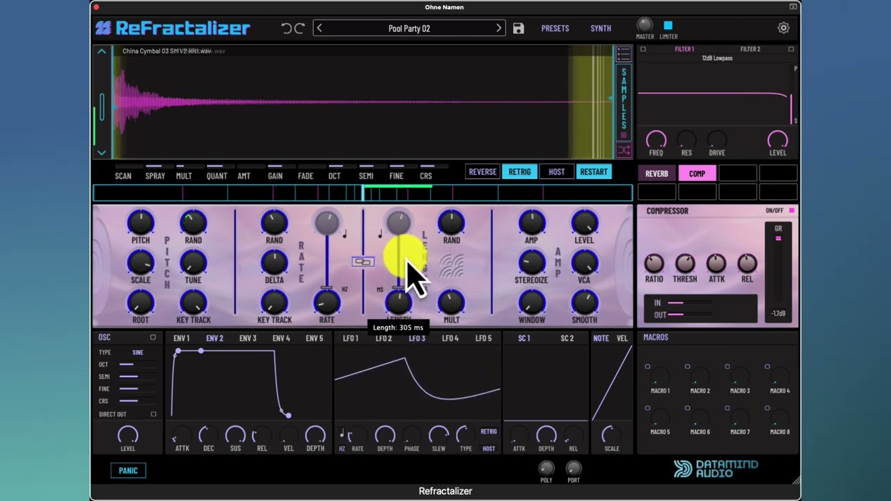Go to next preset with right chevron
Screen dimensions: 891x501
pyautogui.click(x=498, y=29)
